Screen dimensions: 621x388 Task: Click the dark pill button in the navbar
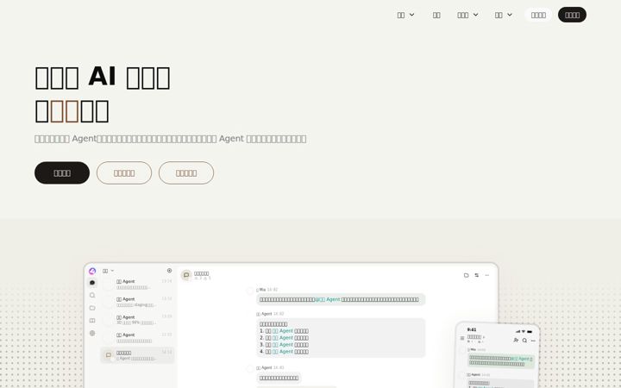tap(572, 15)
